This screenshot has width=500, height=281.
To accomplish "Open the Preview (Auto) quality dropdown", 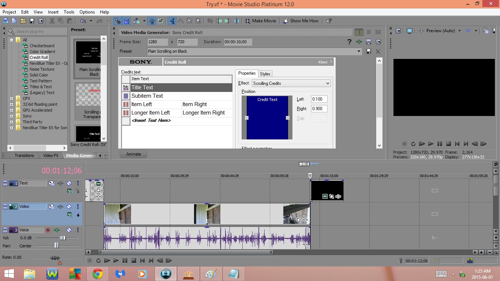I will pos(459,31).
